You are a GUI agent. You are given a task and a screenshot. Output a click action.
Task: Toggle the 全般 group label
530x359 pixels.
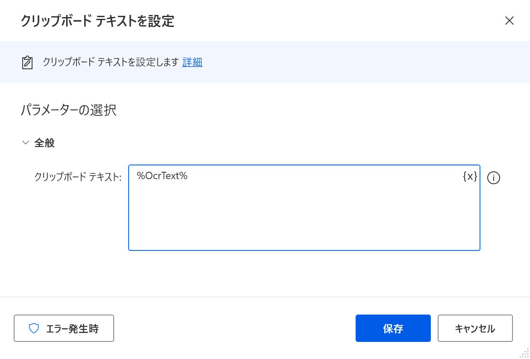44,143
